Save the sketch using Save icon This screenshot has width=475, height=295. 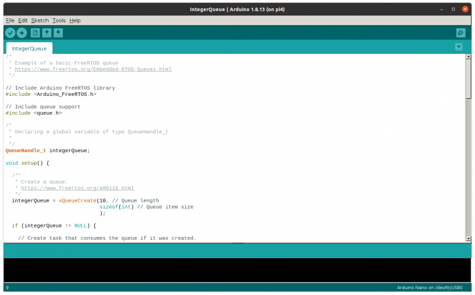58,33
